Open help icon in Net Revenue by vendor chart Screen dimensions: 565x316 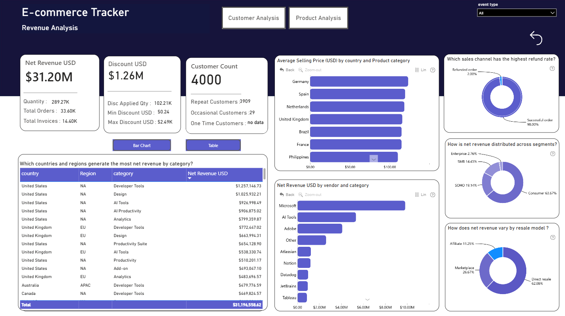click(x=432, y=195)
